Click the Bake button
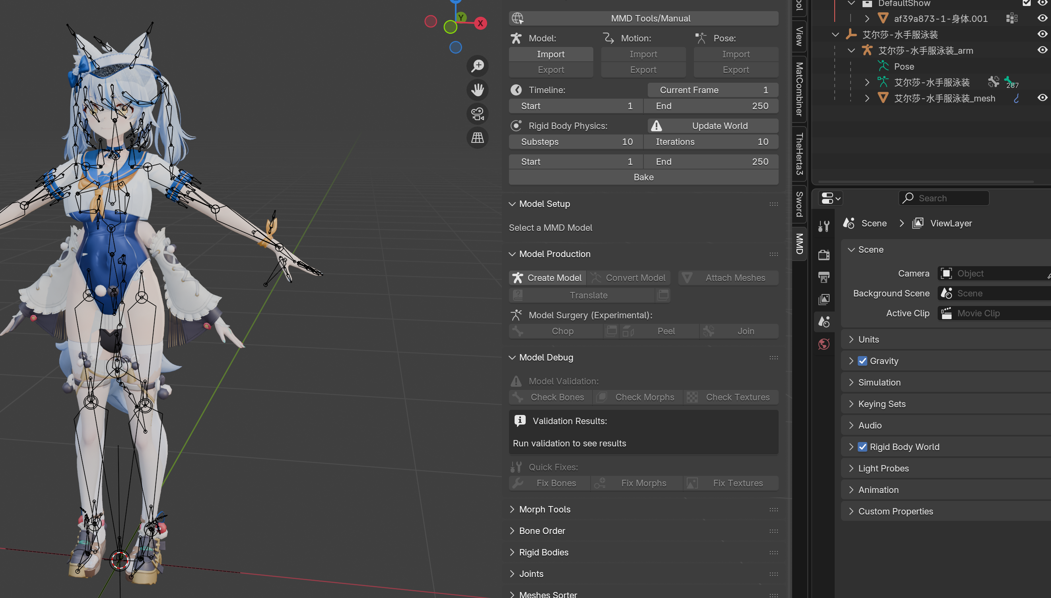 [643, 177]
